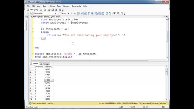Select row header number 10

point(31,94)
